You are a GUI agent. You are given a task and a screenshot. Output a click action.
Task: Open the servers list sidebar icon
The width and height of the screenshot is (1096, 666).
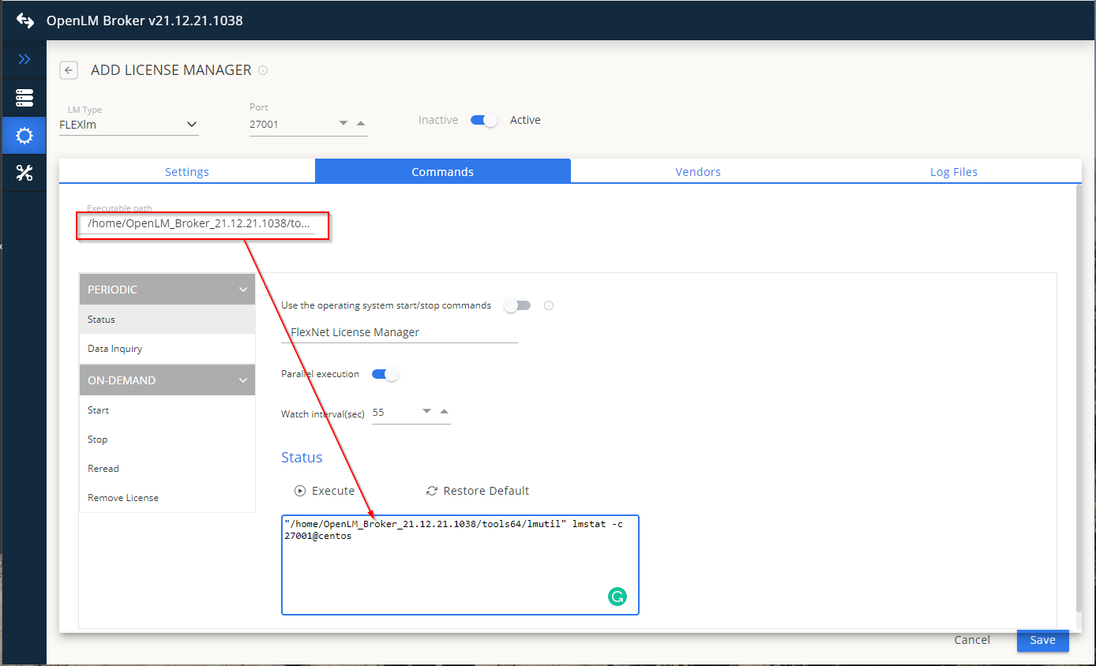[x=24, y=98]
